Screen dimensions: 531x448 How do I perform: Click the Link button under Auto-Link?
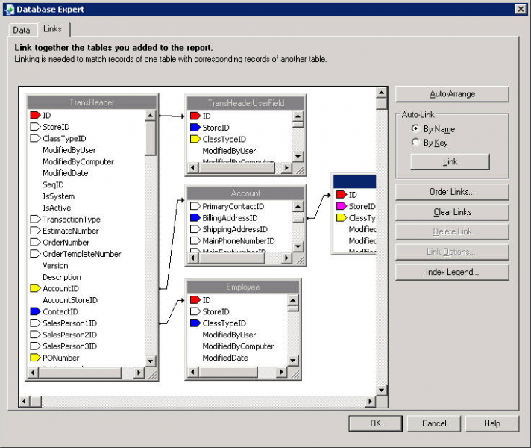450,162
